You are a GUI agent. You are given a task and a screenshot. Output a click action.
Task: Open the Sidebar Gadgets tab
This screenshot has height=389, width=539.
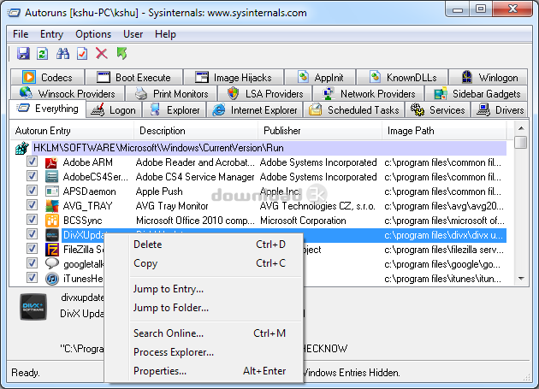click(x=477, y=93)
